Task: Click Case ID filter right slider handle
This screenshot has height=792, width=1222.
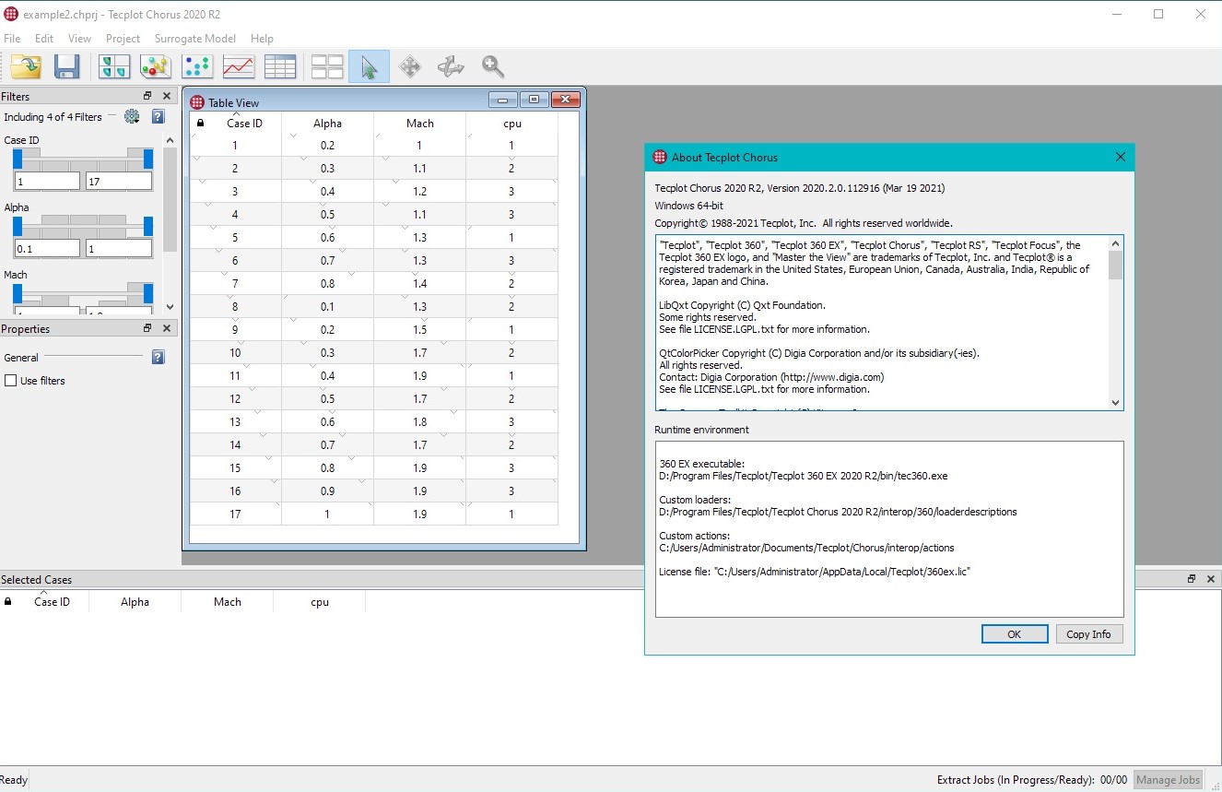Action: pyautogui.click(x=148, y=159)
